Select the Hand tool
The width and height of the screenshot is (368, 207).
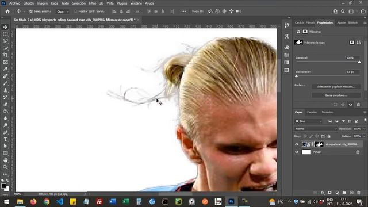tap(5, 160)
